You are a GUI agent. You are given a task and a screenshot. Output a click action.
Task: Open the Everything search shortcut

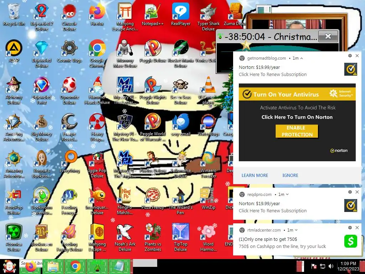tap(70, 162)
